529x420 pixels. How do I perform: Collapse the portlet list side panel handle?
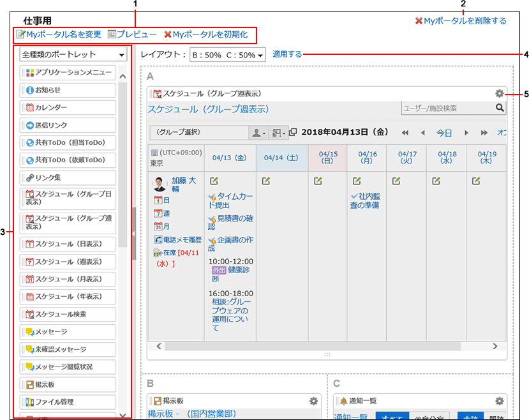[133, 234]
